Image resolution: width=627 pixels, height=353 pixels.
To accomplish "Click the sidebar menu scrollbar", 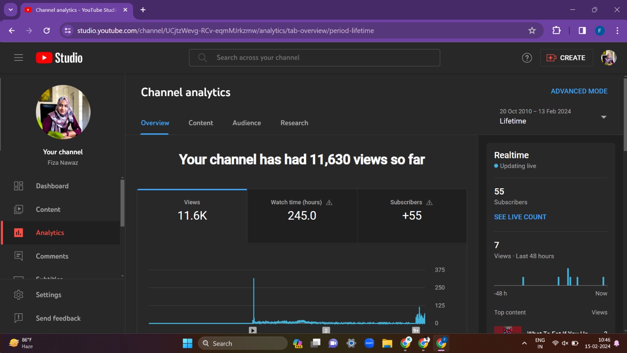I will 122,203.
